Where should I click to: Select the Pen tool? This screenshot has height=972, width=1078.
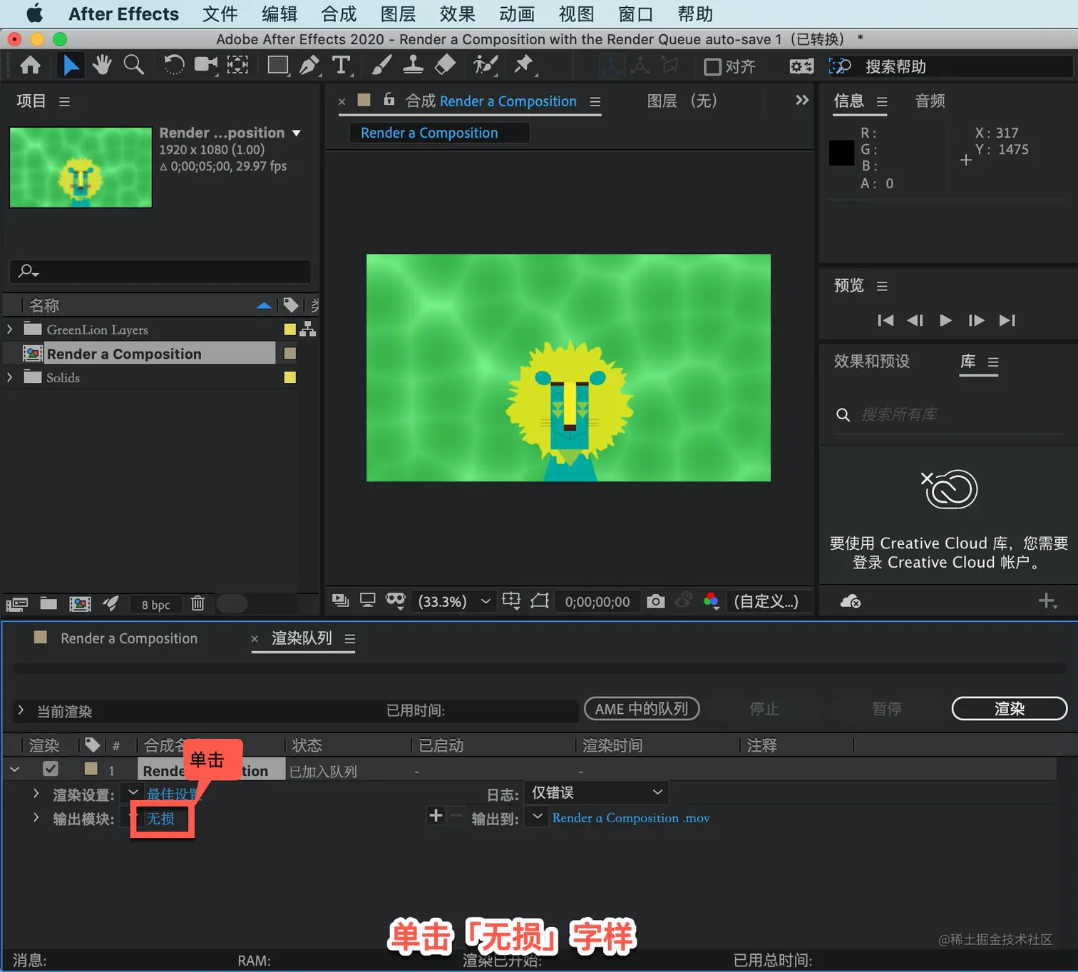click(309, 65)
